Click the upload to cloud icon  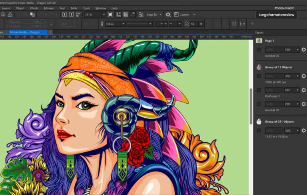[x=3, y=14]
